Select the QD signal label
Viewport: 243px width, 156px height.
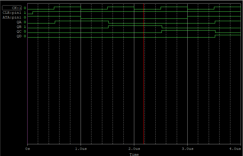[x=19, y=36]
